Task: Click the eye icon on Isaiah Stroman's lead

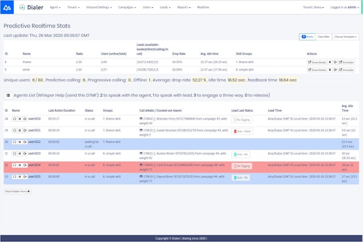Action: point(141,130)
